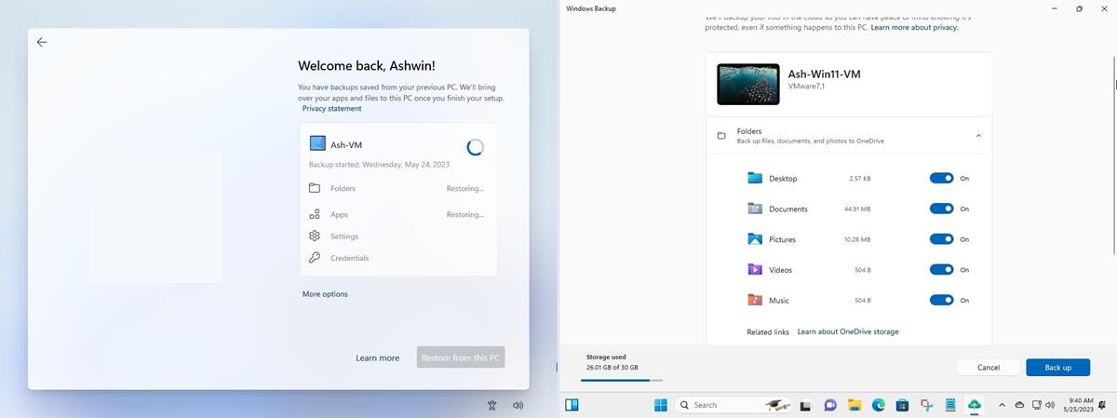This screenshot has width=1117, height=418.
Task: Click the Desktop folder icon in Windows Backup
Action: point(755,178)
